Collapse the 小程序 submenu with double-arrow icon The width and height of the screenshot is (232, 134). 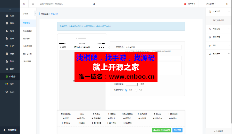pyautogui.click(x=35, y=13)
